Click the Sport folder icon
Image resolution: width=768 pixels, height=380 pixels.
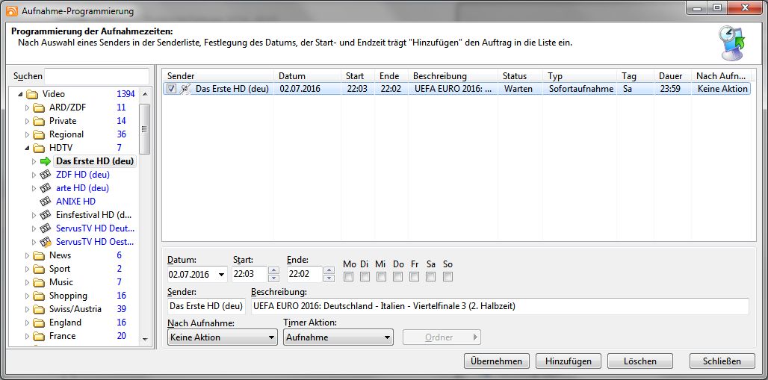(39, 269)
